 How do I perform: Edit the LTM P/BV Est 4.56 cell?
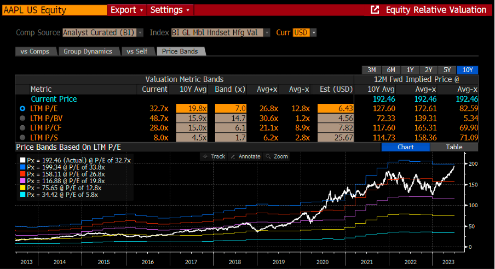point(335,118)
